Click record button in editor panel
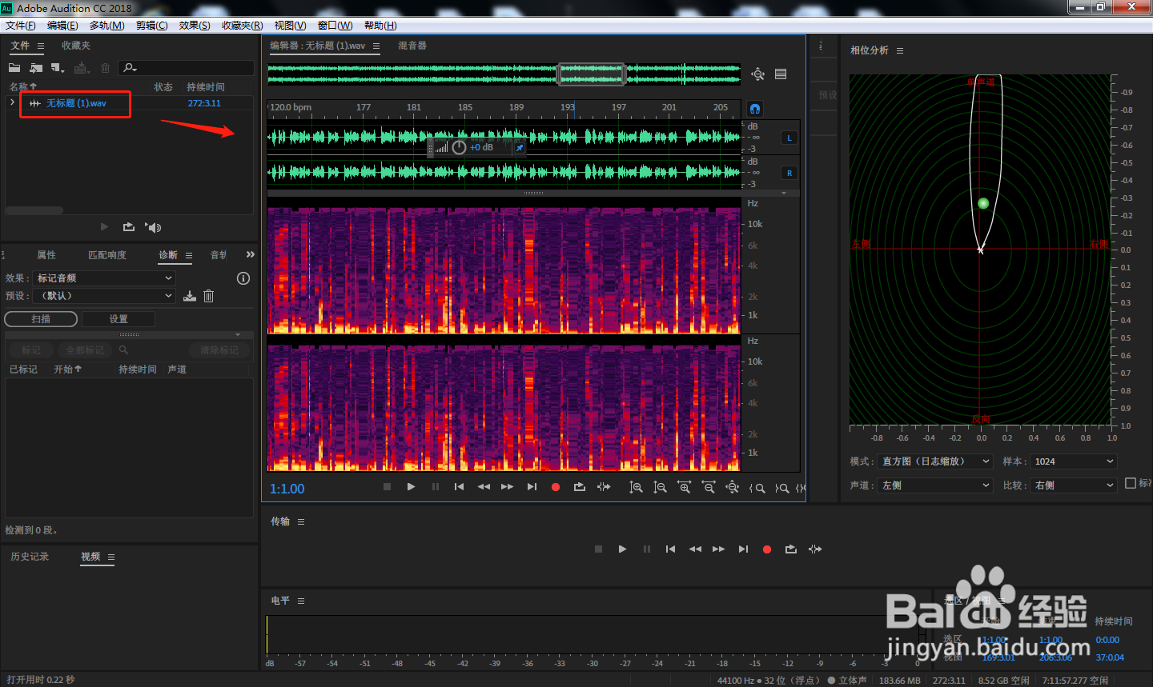 click(556, 487)
